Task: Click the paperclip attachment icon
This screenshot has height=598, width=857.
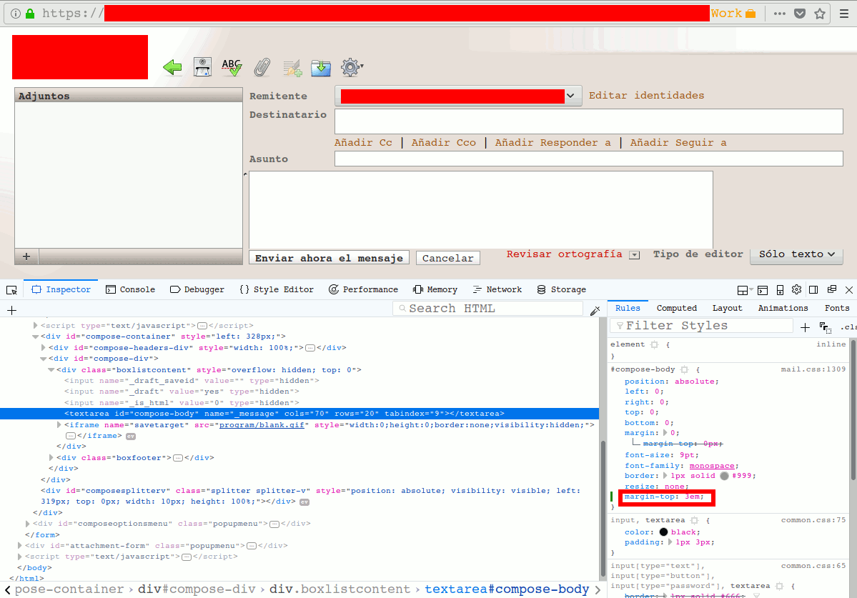Action: 262,66
